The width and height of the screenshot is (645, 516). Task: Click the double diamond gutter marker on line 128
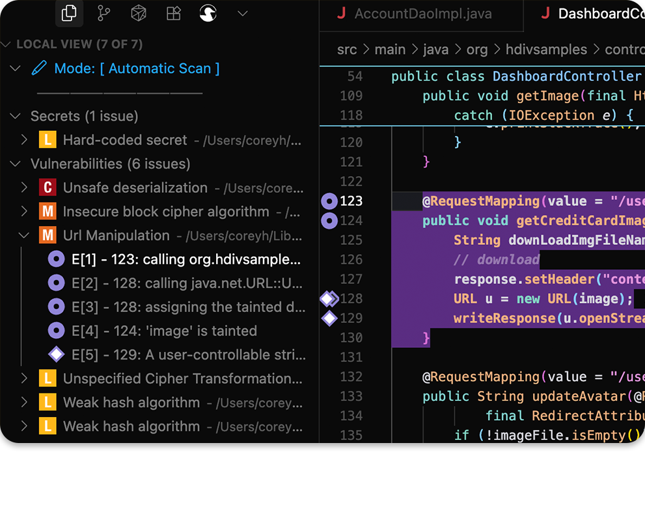[x=329, y=298]
